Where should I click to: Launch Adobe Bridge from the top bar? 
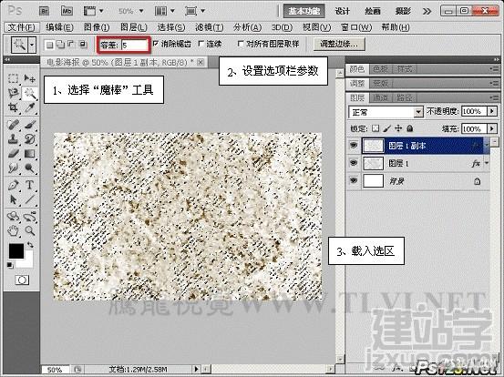pyautogui.click(x=44, y=11)
